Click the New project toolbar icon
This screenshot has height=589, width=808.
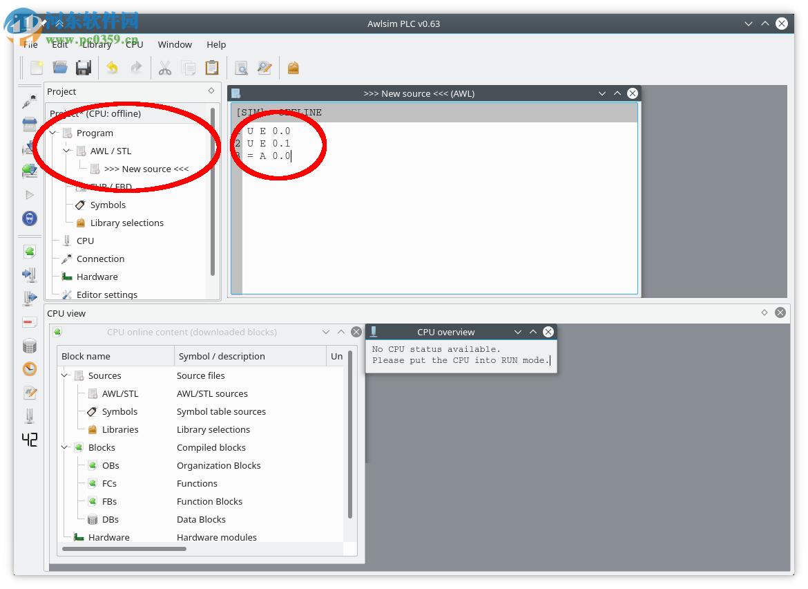37,68
